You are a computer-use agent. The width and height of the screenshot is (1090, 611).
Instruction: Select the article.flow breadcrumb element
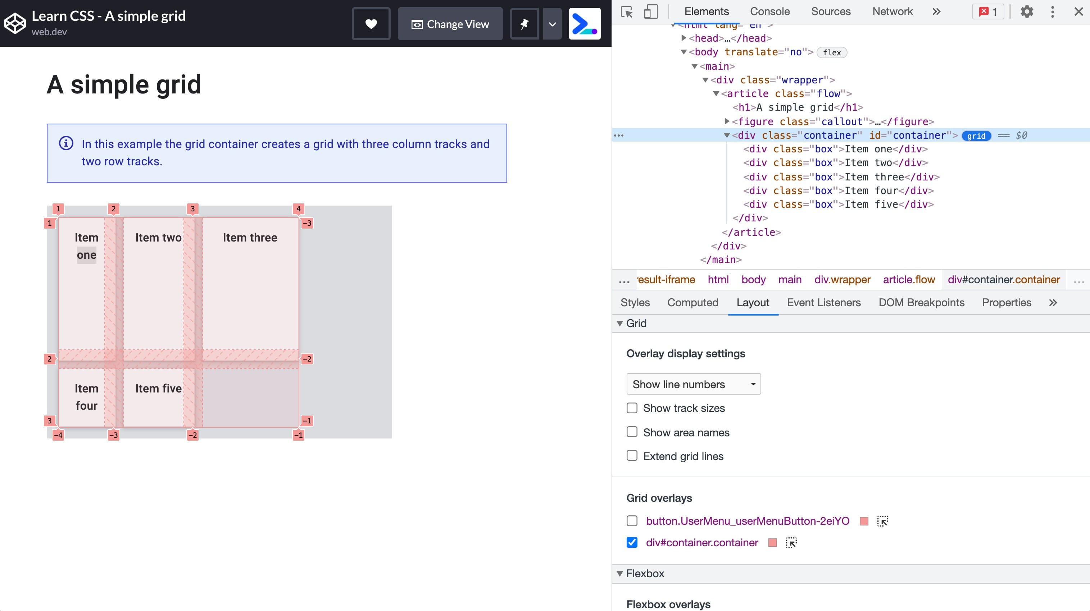click(909, 279)
